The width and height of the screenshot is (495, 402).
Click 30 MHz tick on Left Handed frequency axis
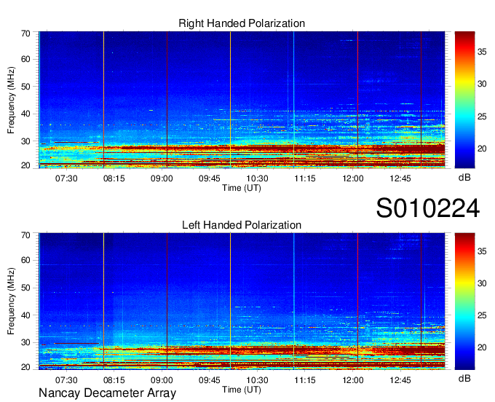tap(25, 342)
